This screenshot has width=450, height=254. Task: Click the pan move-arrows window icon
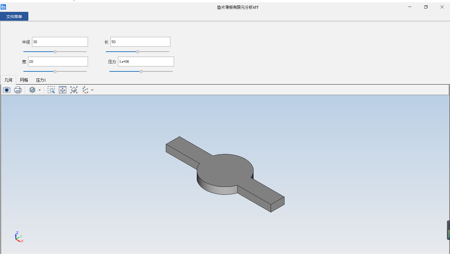coord(63,90)
